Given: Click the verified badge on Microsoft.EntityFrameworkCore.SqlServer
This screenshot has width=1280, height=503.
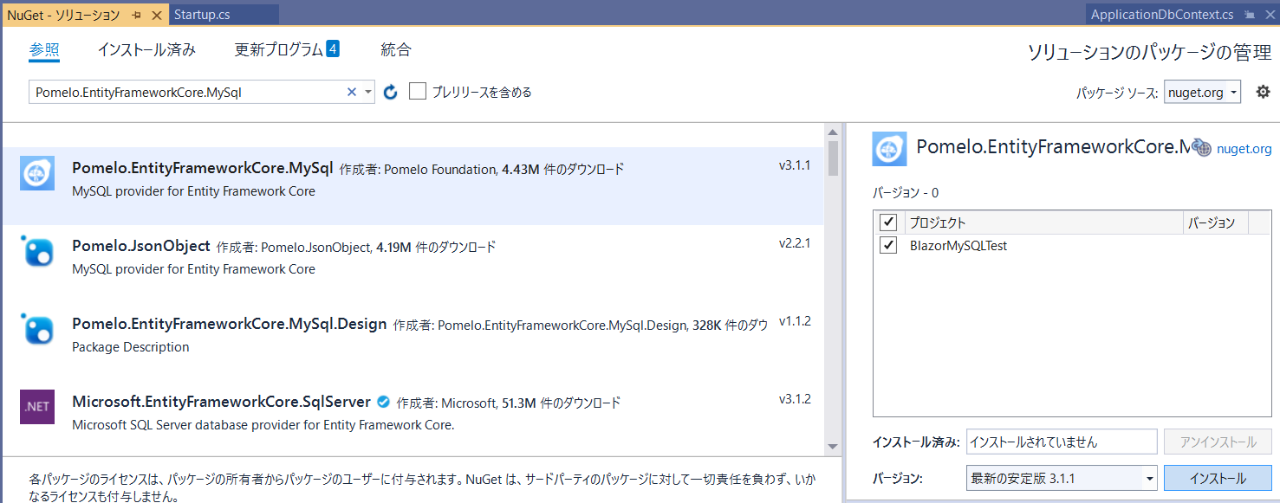Looking at the screenshot, I should (x=383, y=402).
